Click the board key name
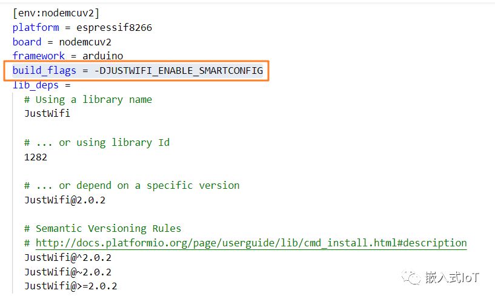The height and width of the screenshot is (299, 495). pyautogui.click(x=27, y=42)
